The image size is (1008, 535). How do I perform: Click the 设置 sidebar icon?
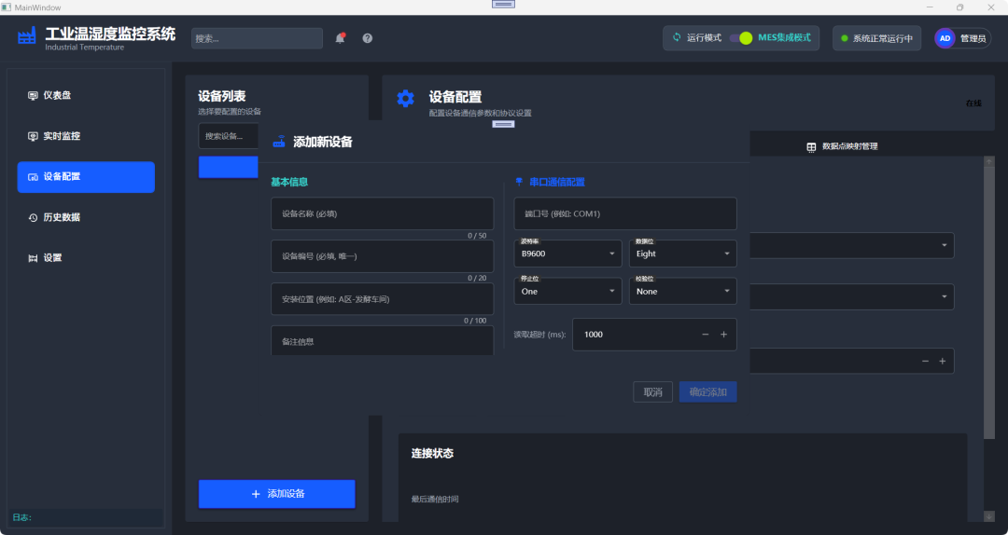(33, 258)
